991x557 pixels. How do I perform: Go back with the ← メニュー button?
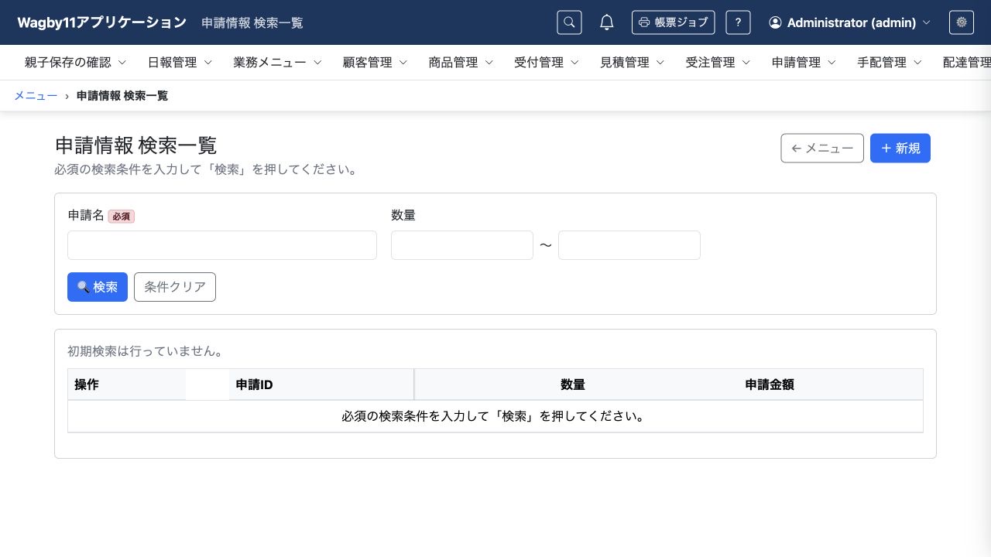pos(822,148)
